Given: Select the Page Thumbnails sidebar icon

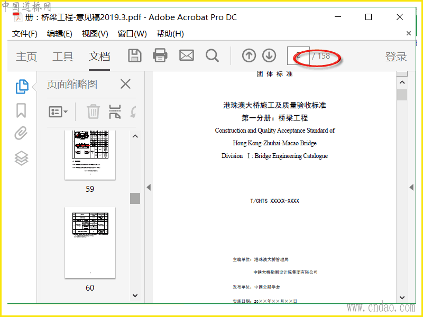Looking at the screenshot, I should coord(22,87).
